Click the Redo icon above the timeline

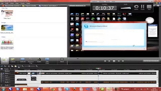tap(5, 66)
